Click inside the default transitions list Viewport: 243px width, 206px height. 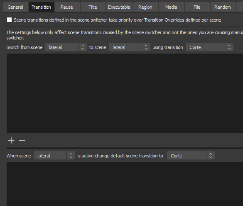[x=125, y=184]
